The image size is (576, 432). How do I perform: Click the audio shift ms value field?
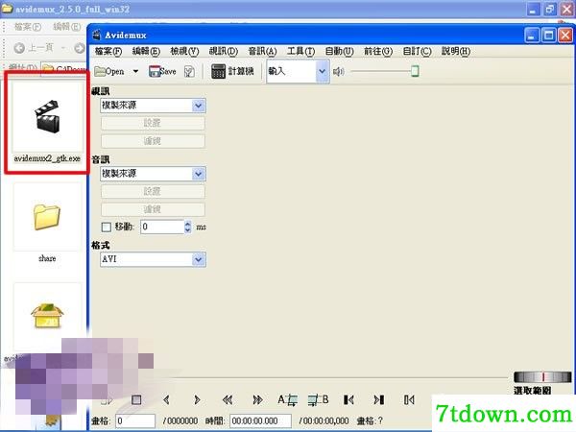click(162, 227)
